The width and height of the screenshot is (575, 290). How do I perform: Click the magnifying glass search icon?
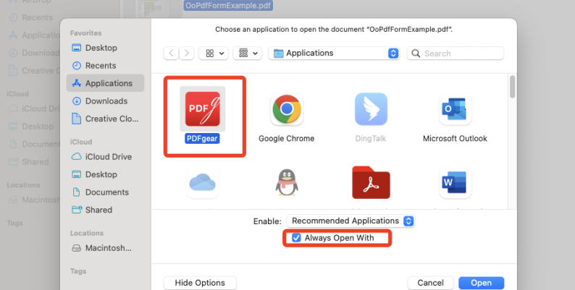[416, 53]
